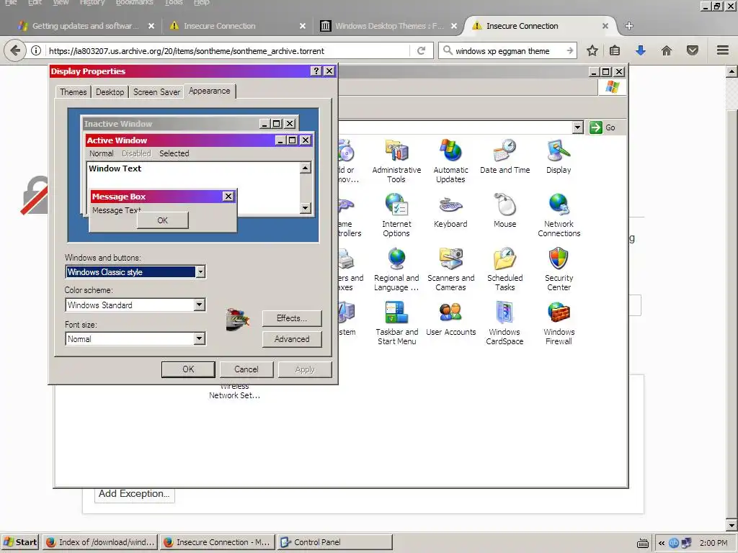Open Internet Options icon

396,215
